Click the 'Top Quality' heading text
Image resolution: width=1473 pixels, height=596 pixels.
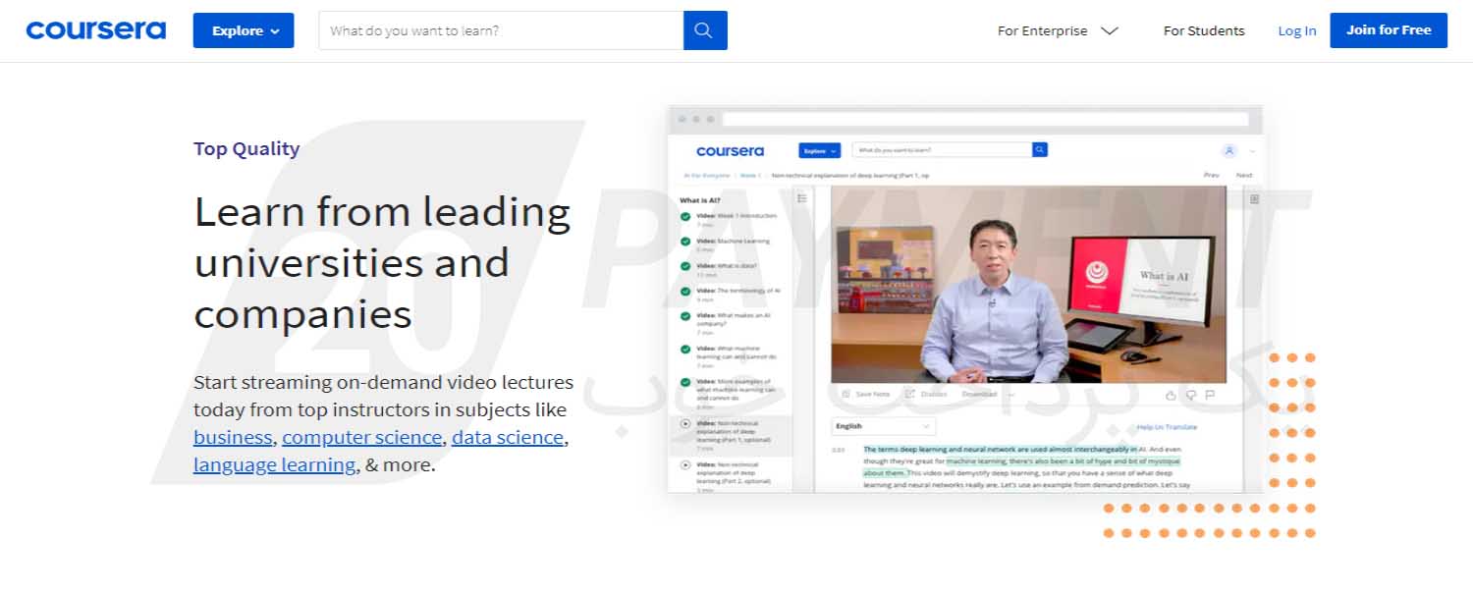246,148
